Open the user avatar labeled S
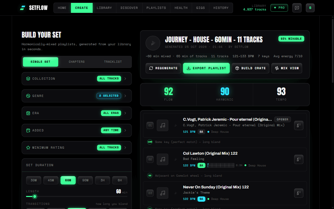Screen dimensions: 334x209 tap(310, 8)
